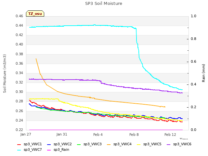
Task: Click the 0.28 left axis value
Action: (19, 101)
